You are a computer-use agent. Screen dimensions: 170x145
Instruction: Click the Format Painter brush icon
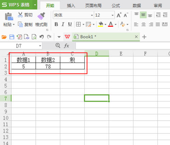point(41,16)
